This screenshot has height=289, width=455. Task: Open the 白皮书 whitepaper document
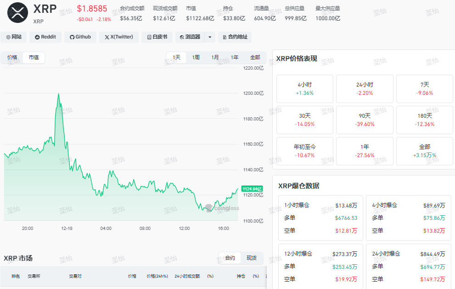[157, 37]
